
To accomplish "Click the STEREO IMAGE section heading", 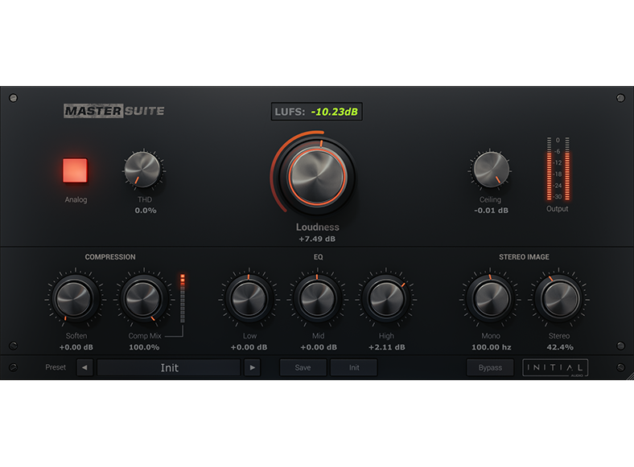I will 524,257.
